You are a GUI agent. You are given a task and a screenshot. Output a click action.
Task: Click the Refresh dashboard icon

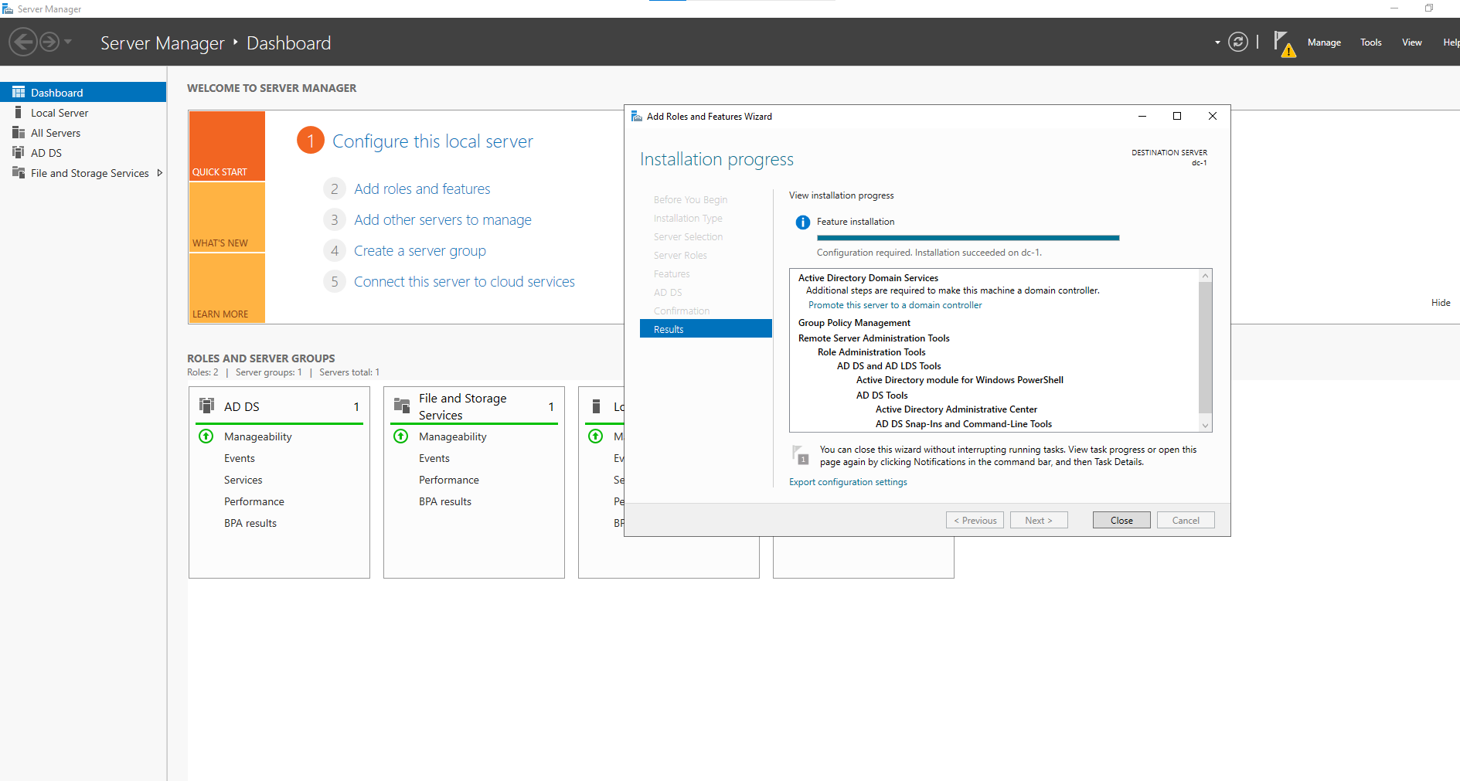(x=1238, y=42)
